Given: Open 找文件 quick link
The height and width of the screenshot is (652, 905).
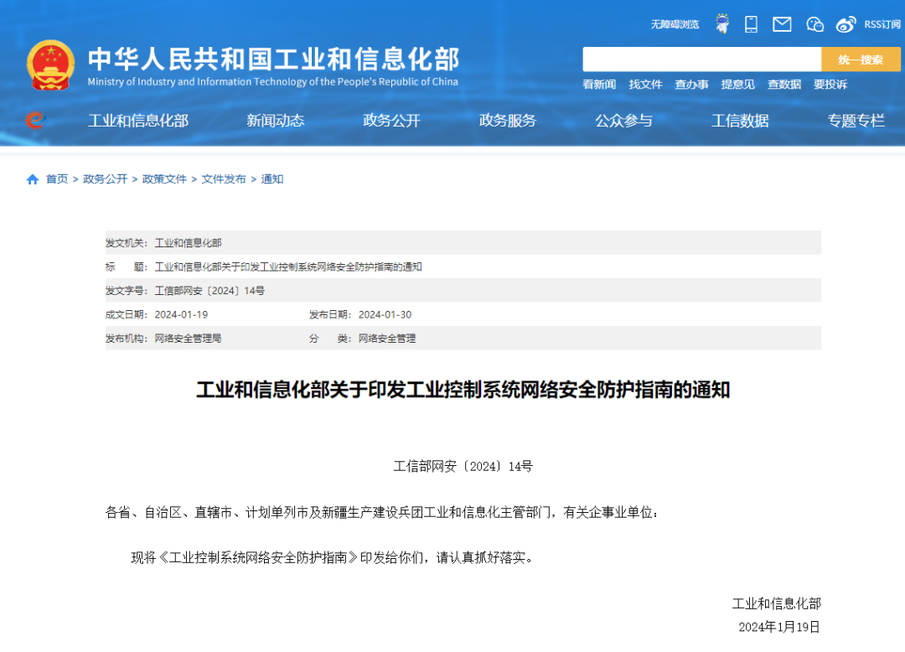Looking at the screenshot, I should [645, 85].
